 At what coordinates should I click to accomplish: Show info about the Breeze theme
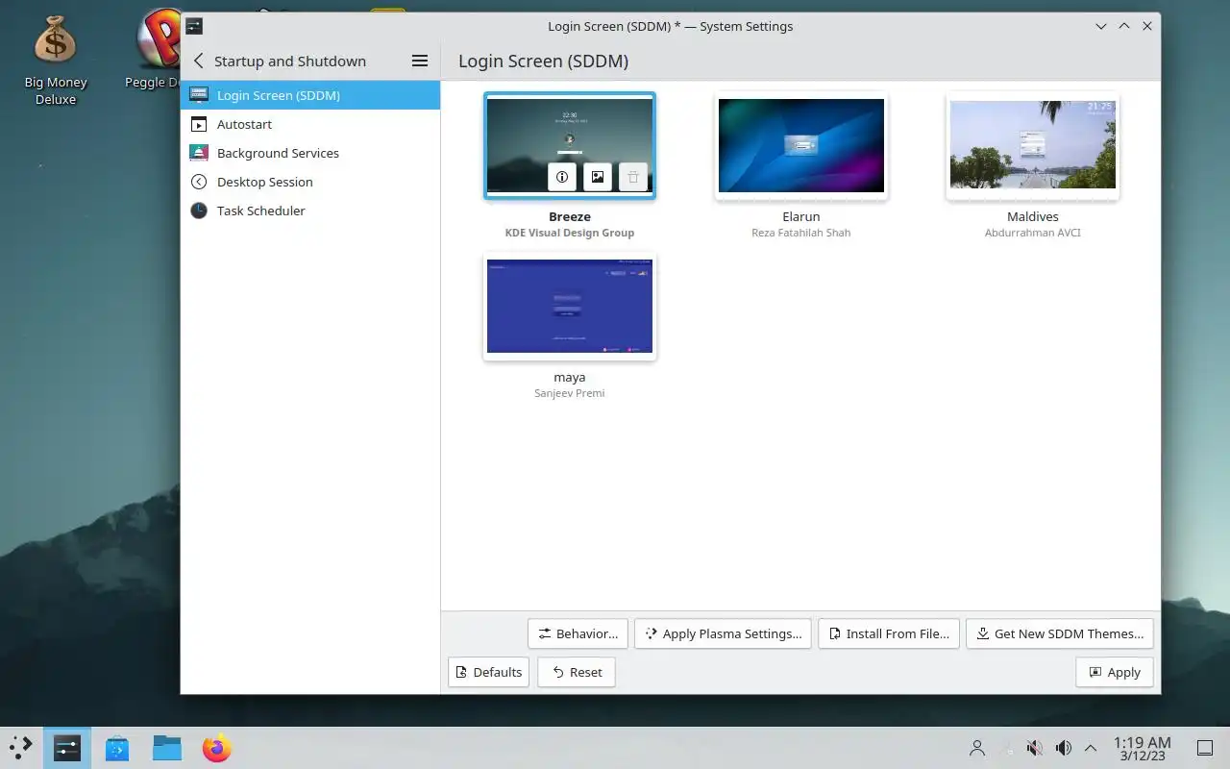[x=562, y=177]
